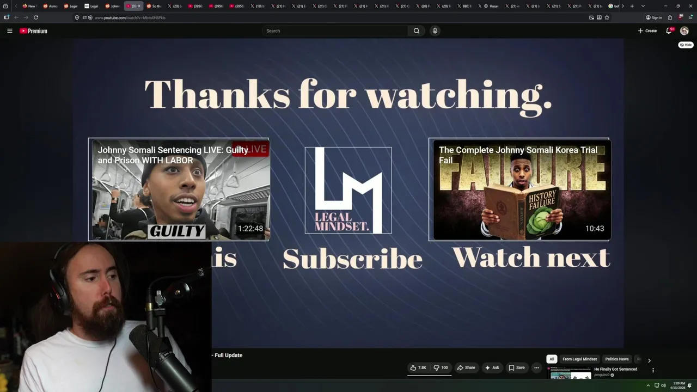Sign in to browser account
The height and width of the screenshot is (392, 697).
654,17
